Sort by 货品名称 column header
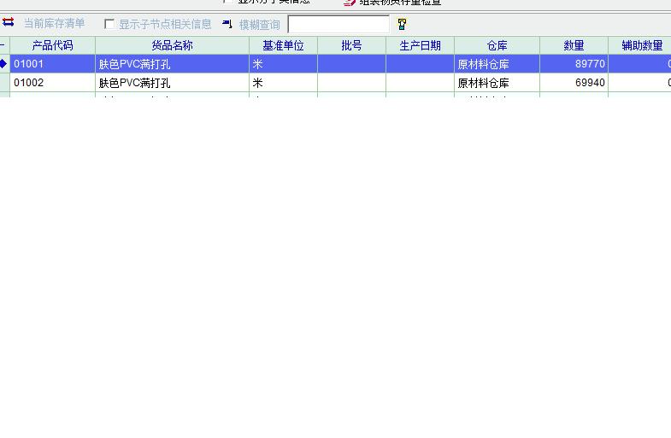 172,45
